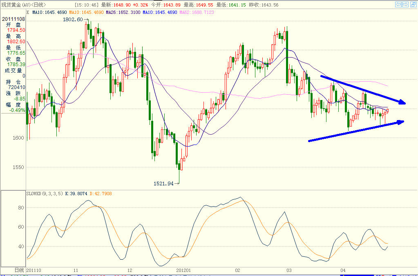The height and width of the screenshot is (276, 418).
Task: Click the date 20111108 in left panel
Action: pos(13,19)
